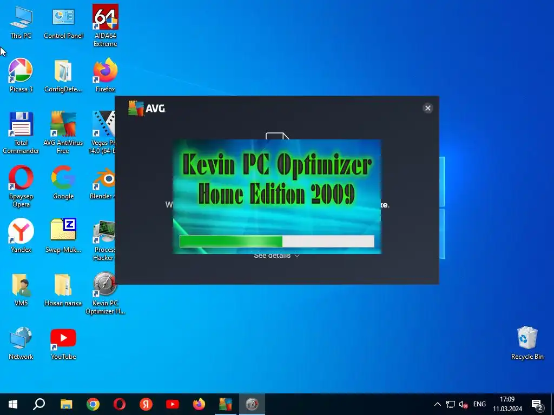Launch AVG AntiVirus Free desktop icon
This screenshot has width=554, height=415.
(x=63, y=133)
